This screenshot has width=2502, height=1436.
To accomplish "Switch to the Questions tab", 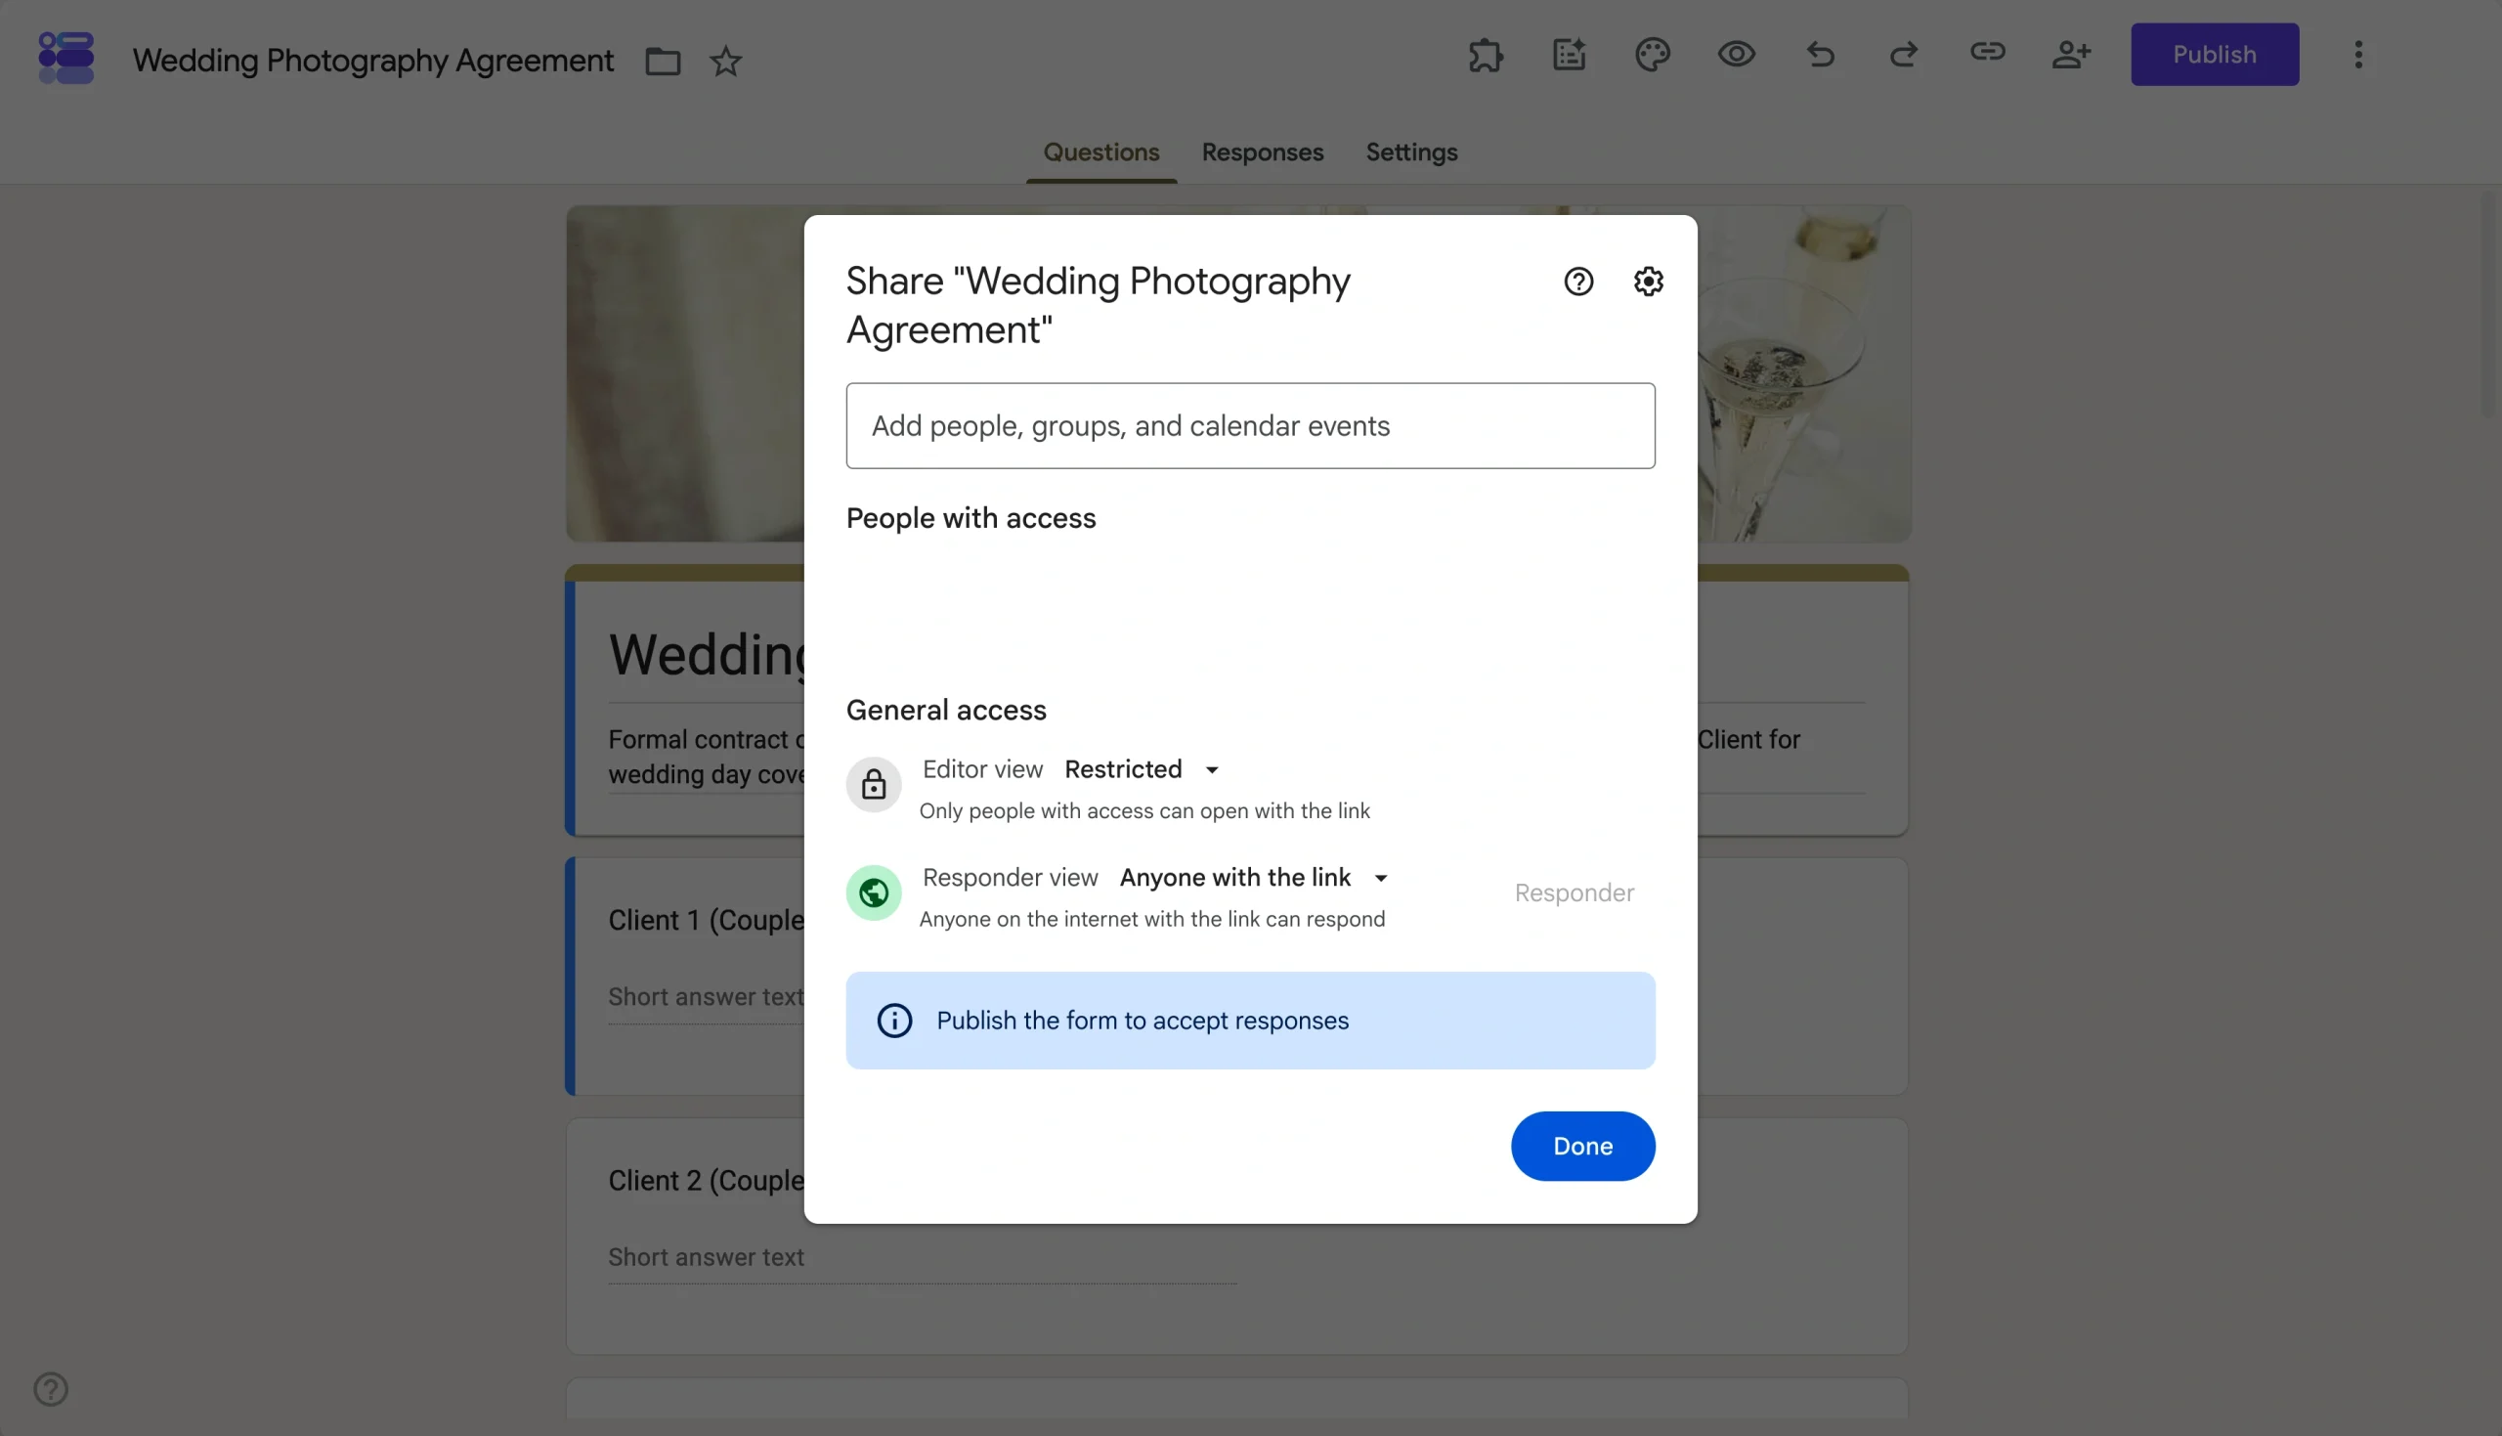I will point(1101,152).
